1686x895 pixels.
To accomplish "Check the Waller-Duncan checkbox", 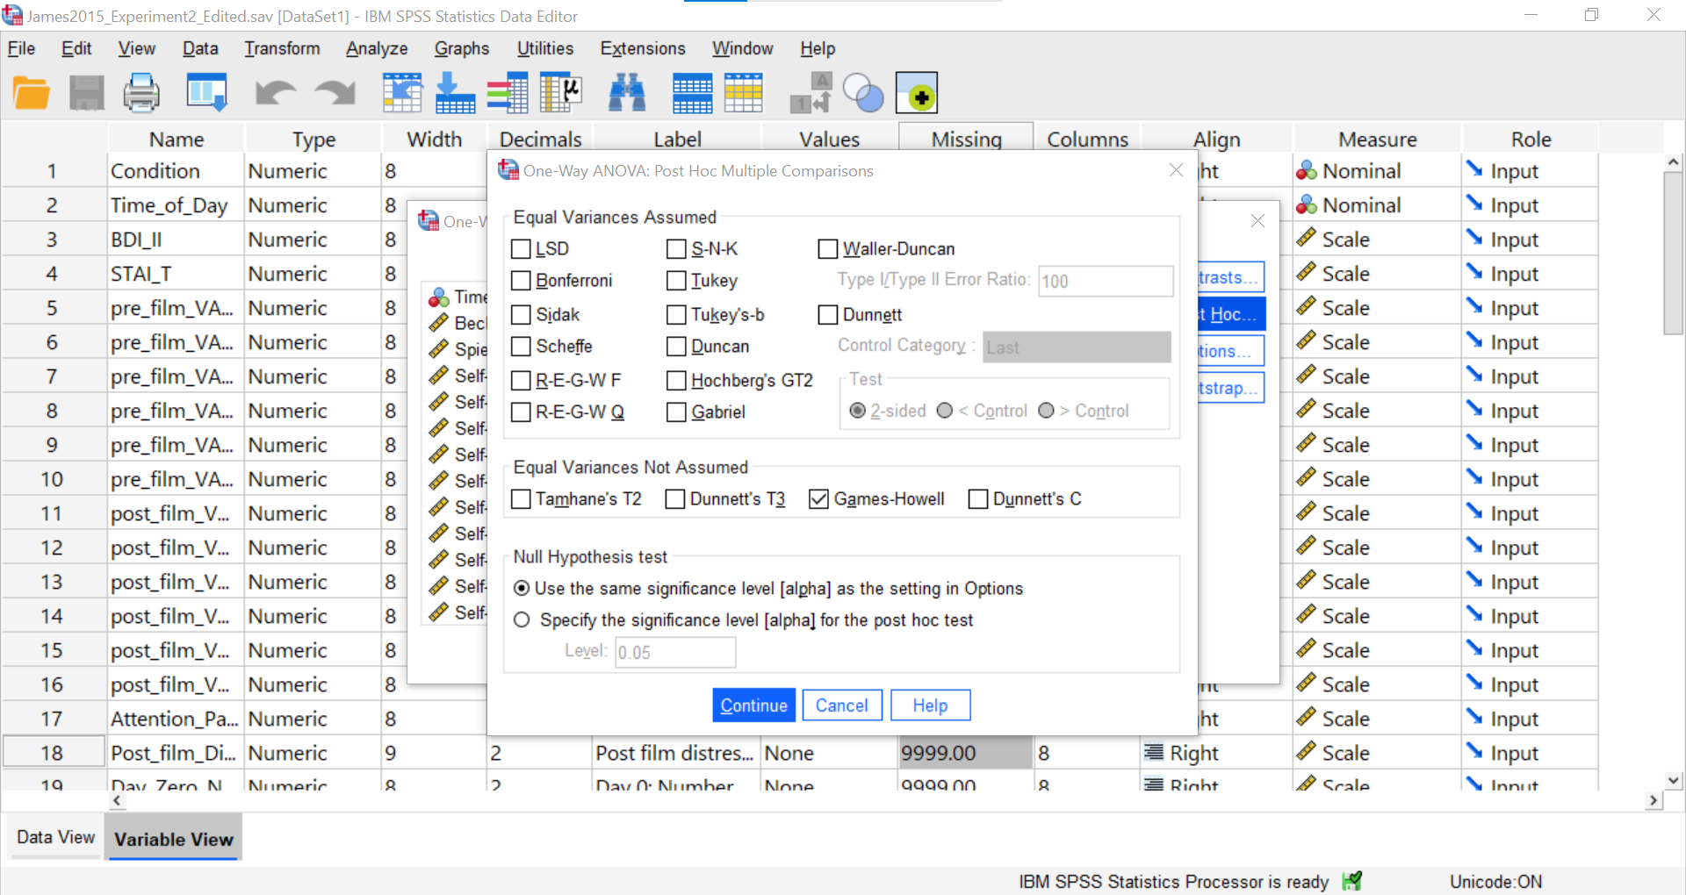I will [x=828, y=249].
